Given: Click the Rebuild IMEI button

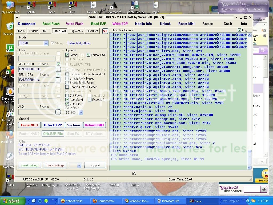Looking at the screenshot, I should 95,125.
